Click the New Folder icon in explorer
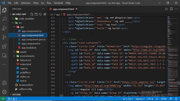Screen dimensions: 180x101 click(x=36, y=14)
